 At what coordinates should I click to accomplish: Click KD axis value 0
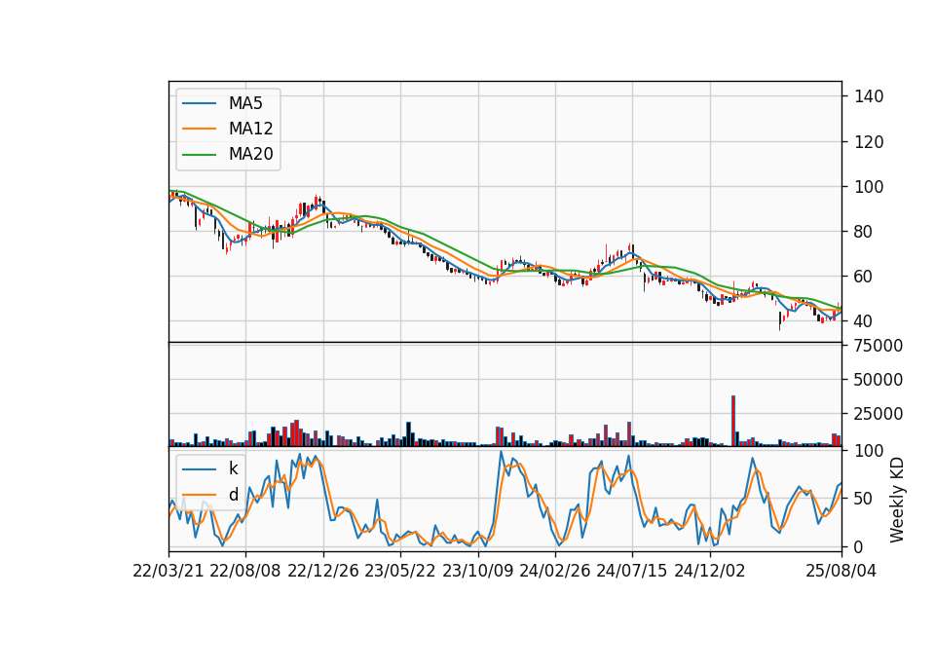click(x=859, y=546)
